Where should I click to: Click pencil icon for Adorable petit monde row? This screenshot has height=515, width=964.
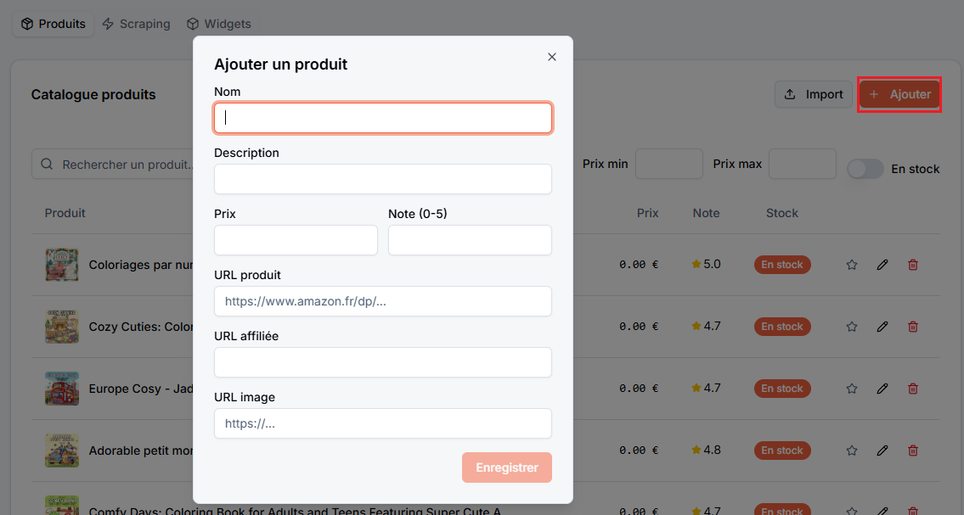pos(882,451)
